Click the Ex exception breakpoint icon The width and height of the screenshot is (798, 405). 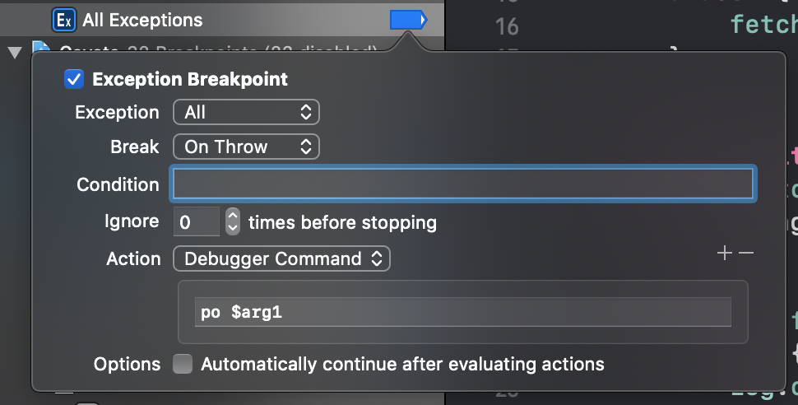(x=64, y=20)
